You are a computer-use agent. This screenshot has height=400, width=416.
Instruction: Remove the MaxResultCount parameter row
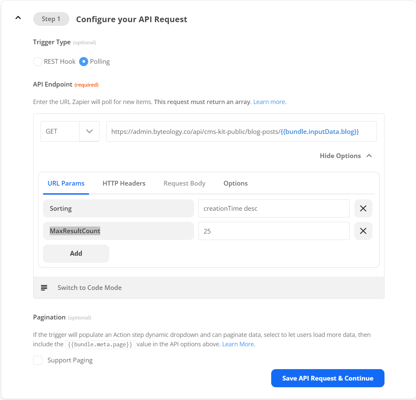pyautogui.click(x=363, y=231)
